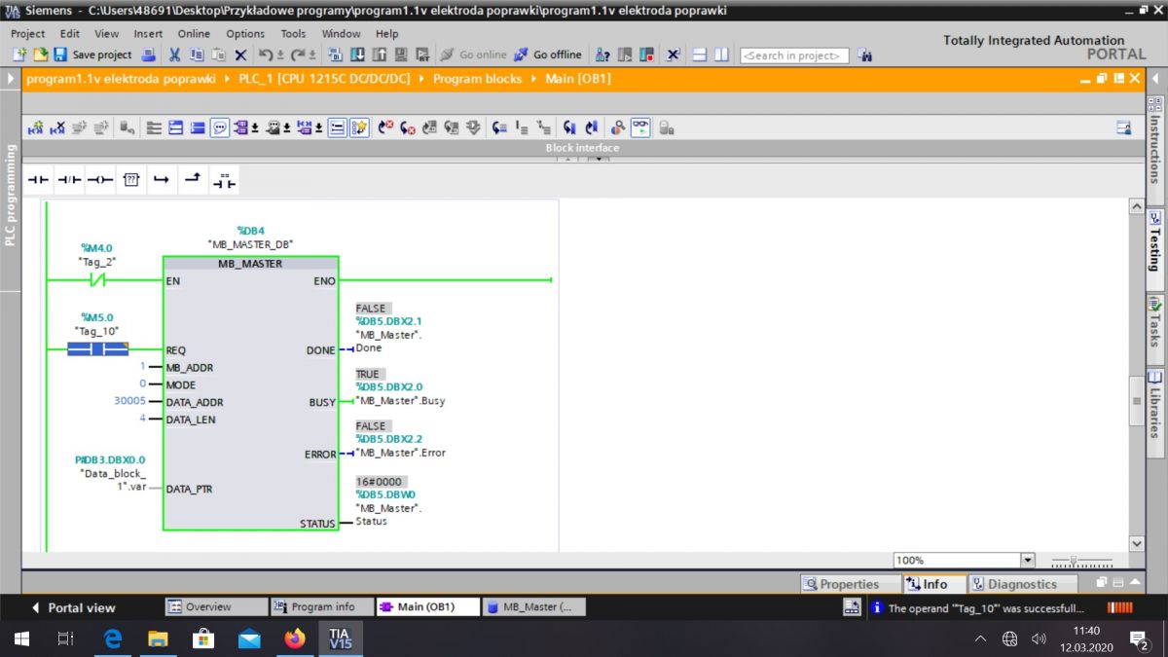Click the vertical scrollbar thumb
This screenshot has height=657, width=1168.
pyautogui.click(x=1136, y=400)
